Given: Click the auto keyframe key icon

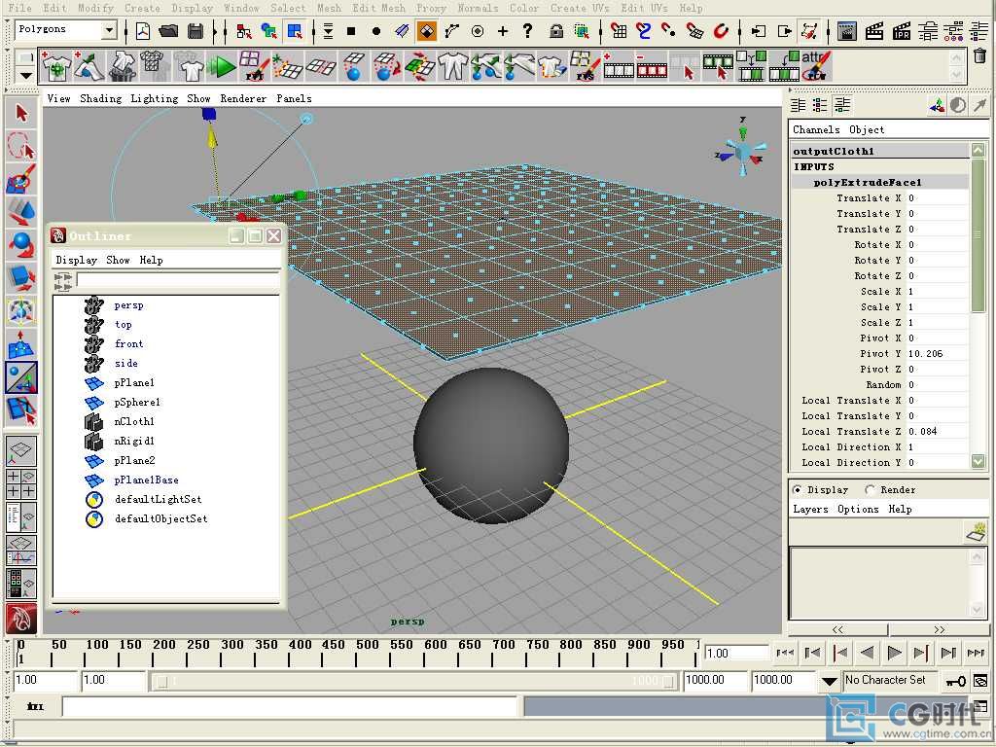Looking at the screenshot, I should [955, 681].
